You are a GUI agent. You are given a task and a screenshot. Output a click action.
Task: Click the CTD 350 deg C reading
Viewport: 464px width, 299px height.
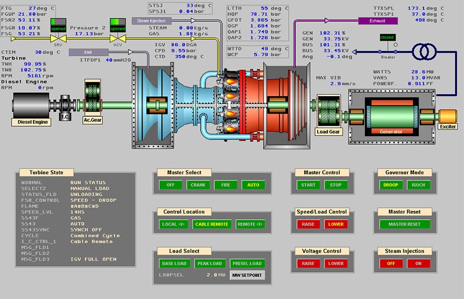point(189,56)
